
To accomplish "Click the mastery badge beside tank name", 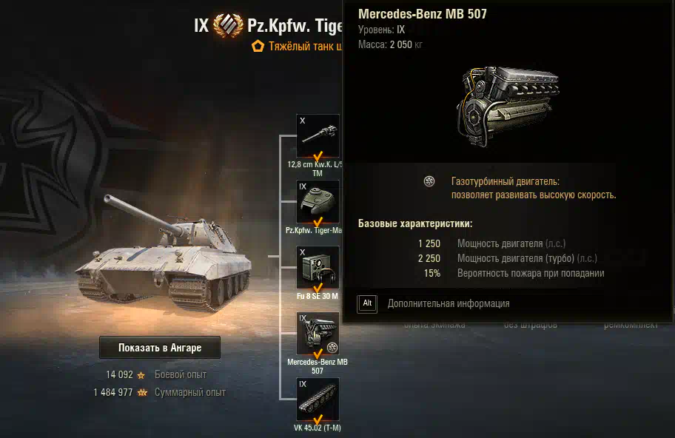I will click(x=228, y=25).
